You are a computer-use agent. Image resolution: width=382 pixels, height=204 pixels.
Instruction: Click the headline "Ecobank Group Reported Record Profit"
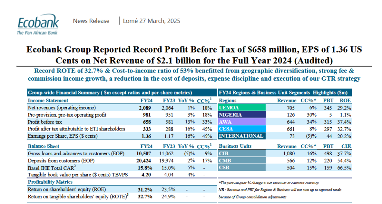click(194, 55)
